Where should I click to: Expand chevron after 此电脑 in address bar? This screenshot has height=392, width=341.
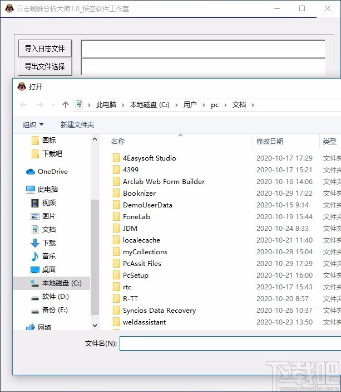[x=123, y=105]
